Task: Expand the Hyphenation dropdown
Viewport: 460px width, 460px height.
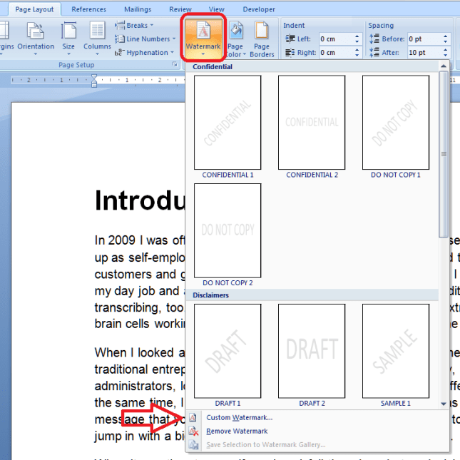Action: coord(148,53)
